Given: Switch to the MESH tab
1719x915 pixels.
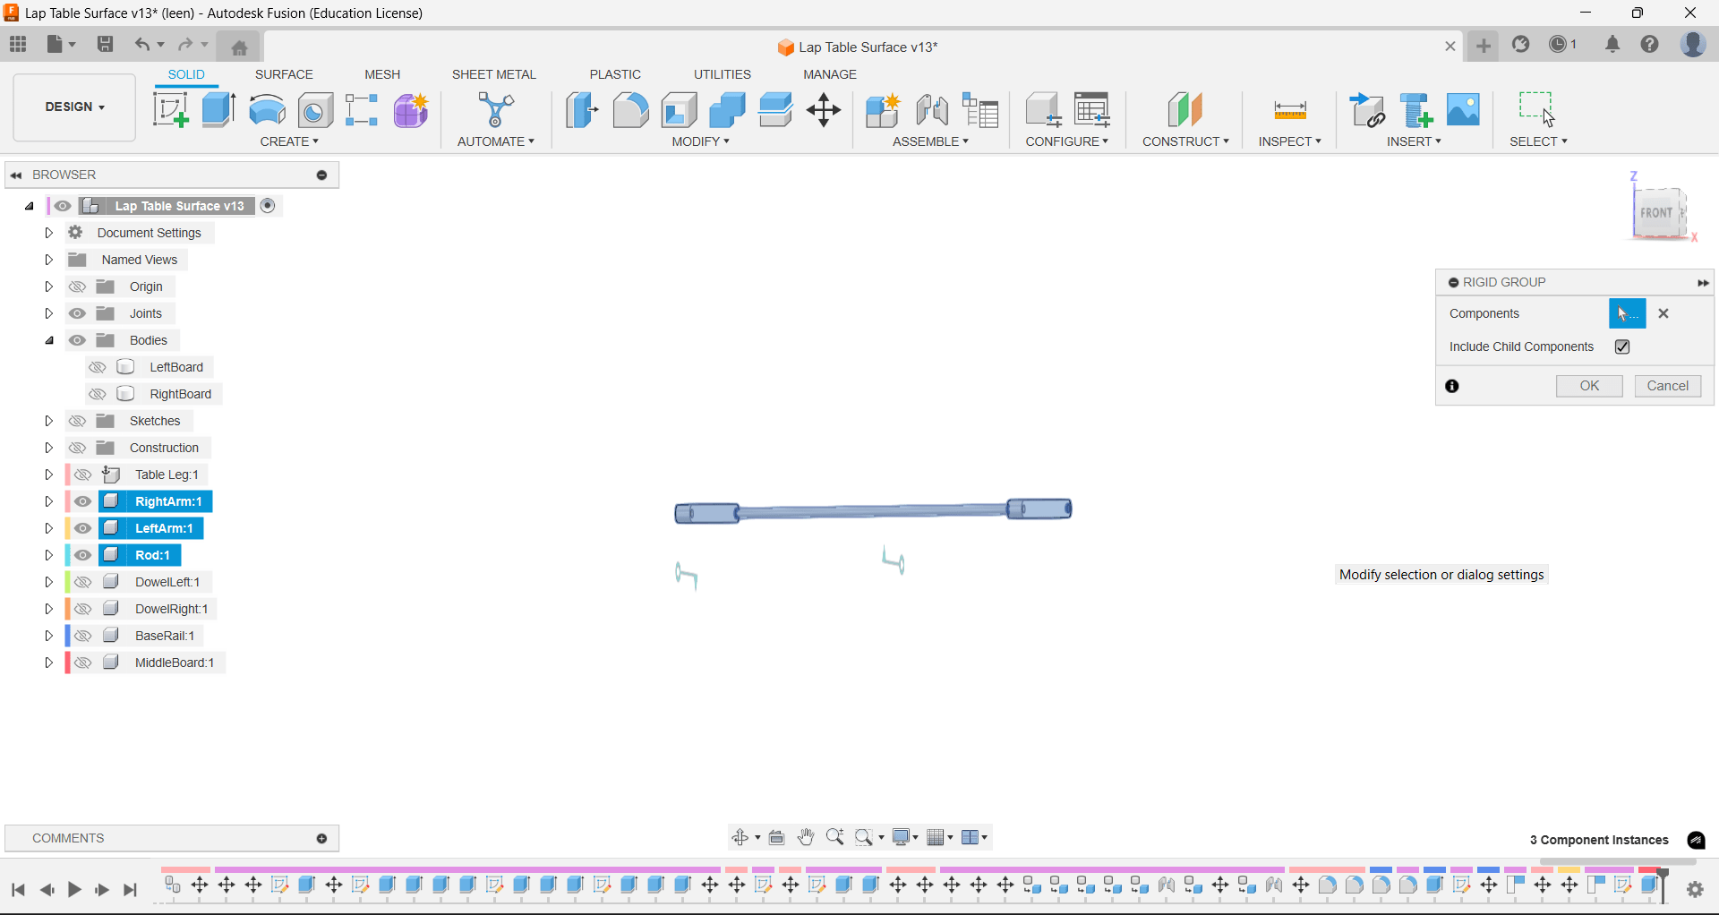Looking at the screenshot, I should click(x=382, y=74).
